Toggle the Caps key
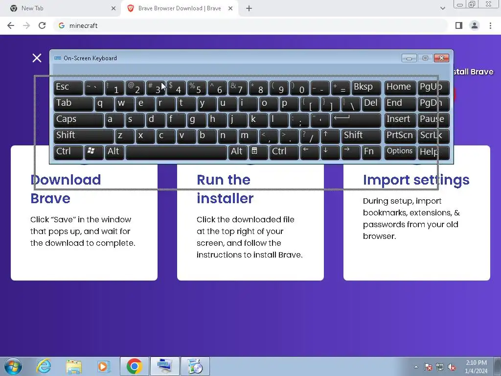The height and width of the screenshot is (376, 501). [79, 119]
